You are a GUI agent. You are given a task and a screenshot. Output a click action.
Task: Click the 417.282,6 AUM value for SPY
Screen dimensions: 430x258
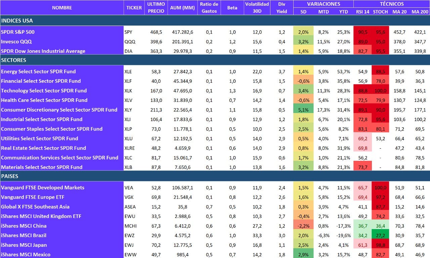182,32
